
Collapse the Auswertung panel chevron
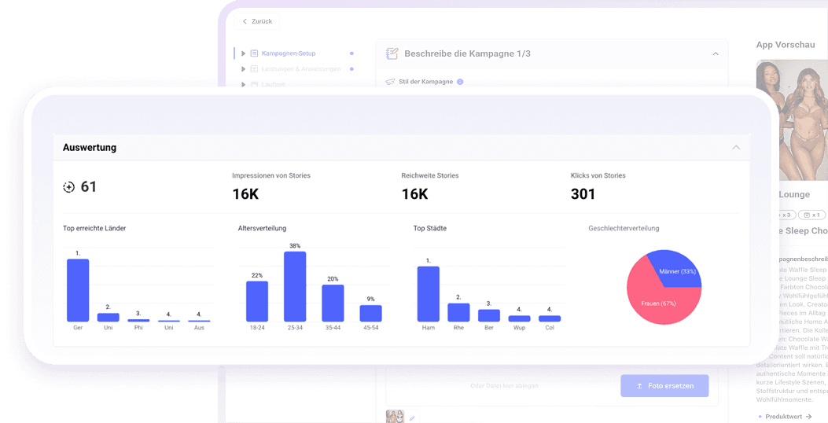[736, 148]
